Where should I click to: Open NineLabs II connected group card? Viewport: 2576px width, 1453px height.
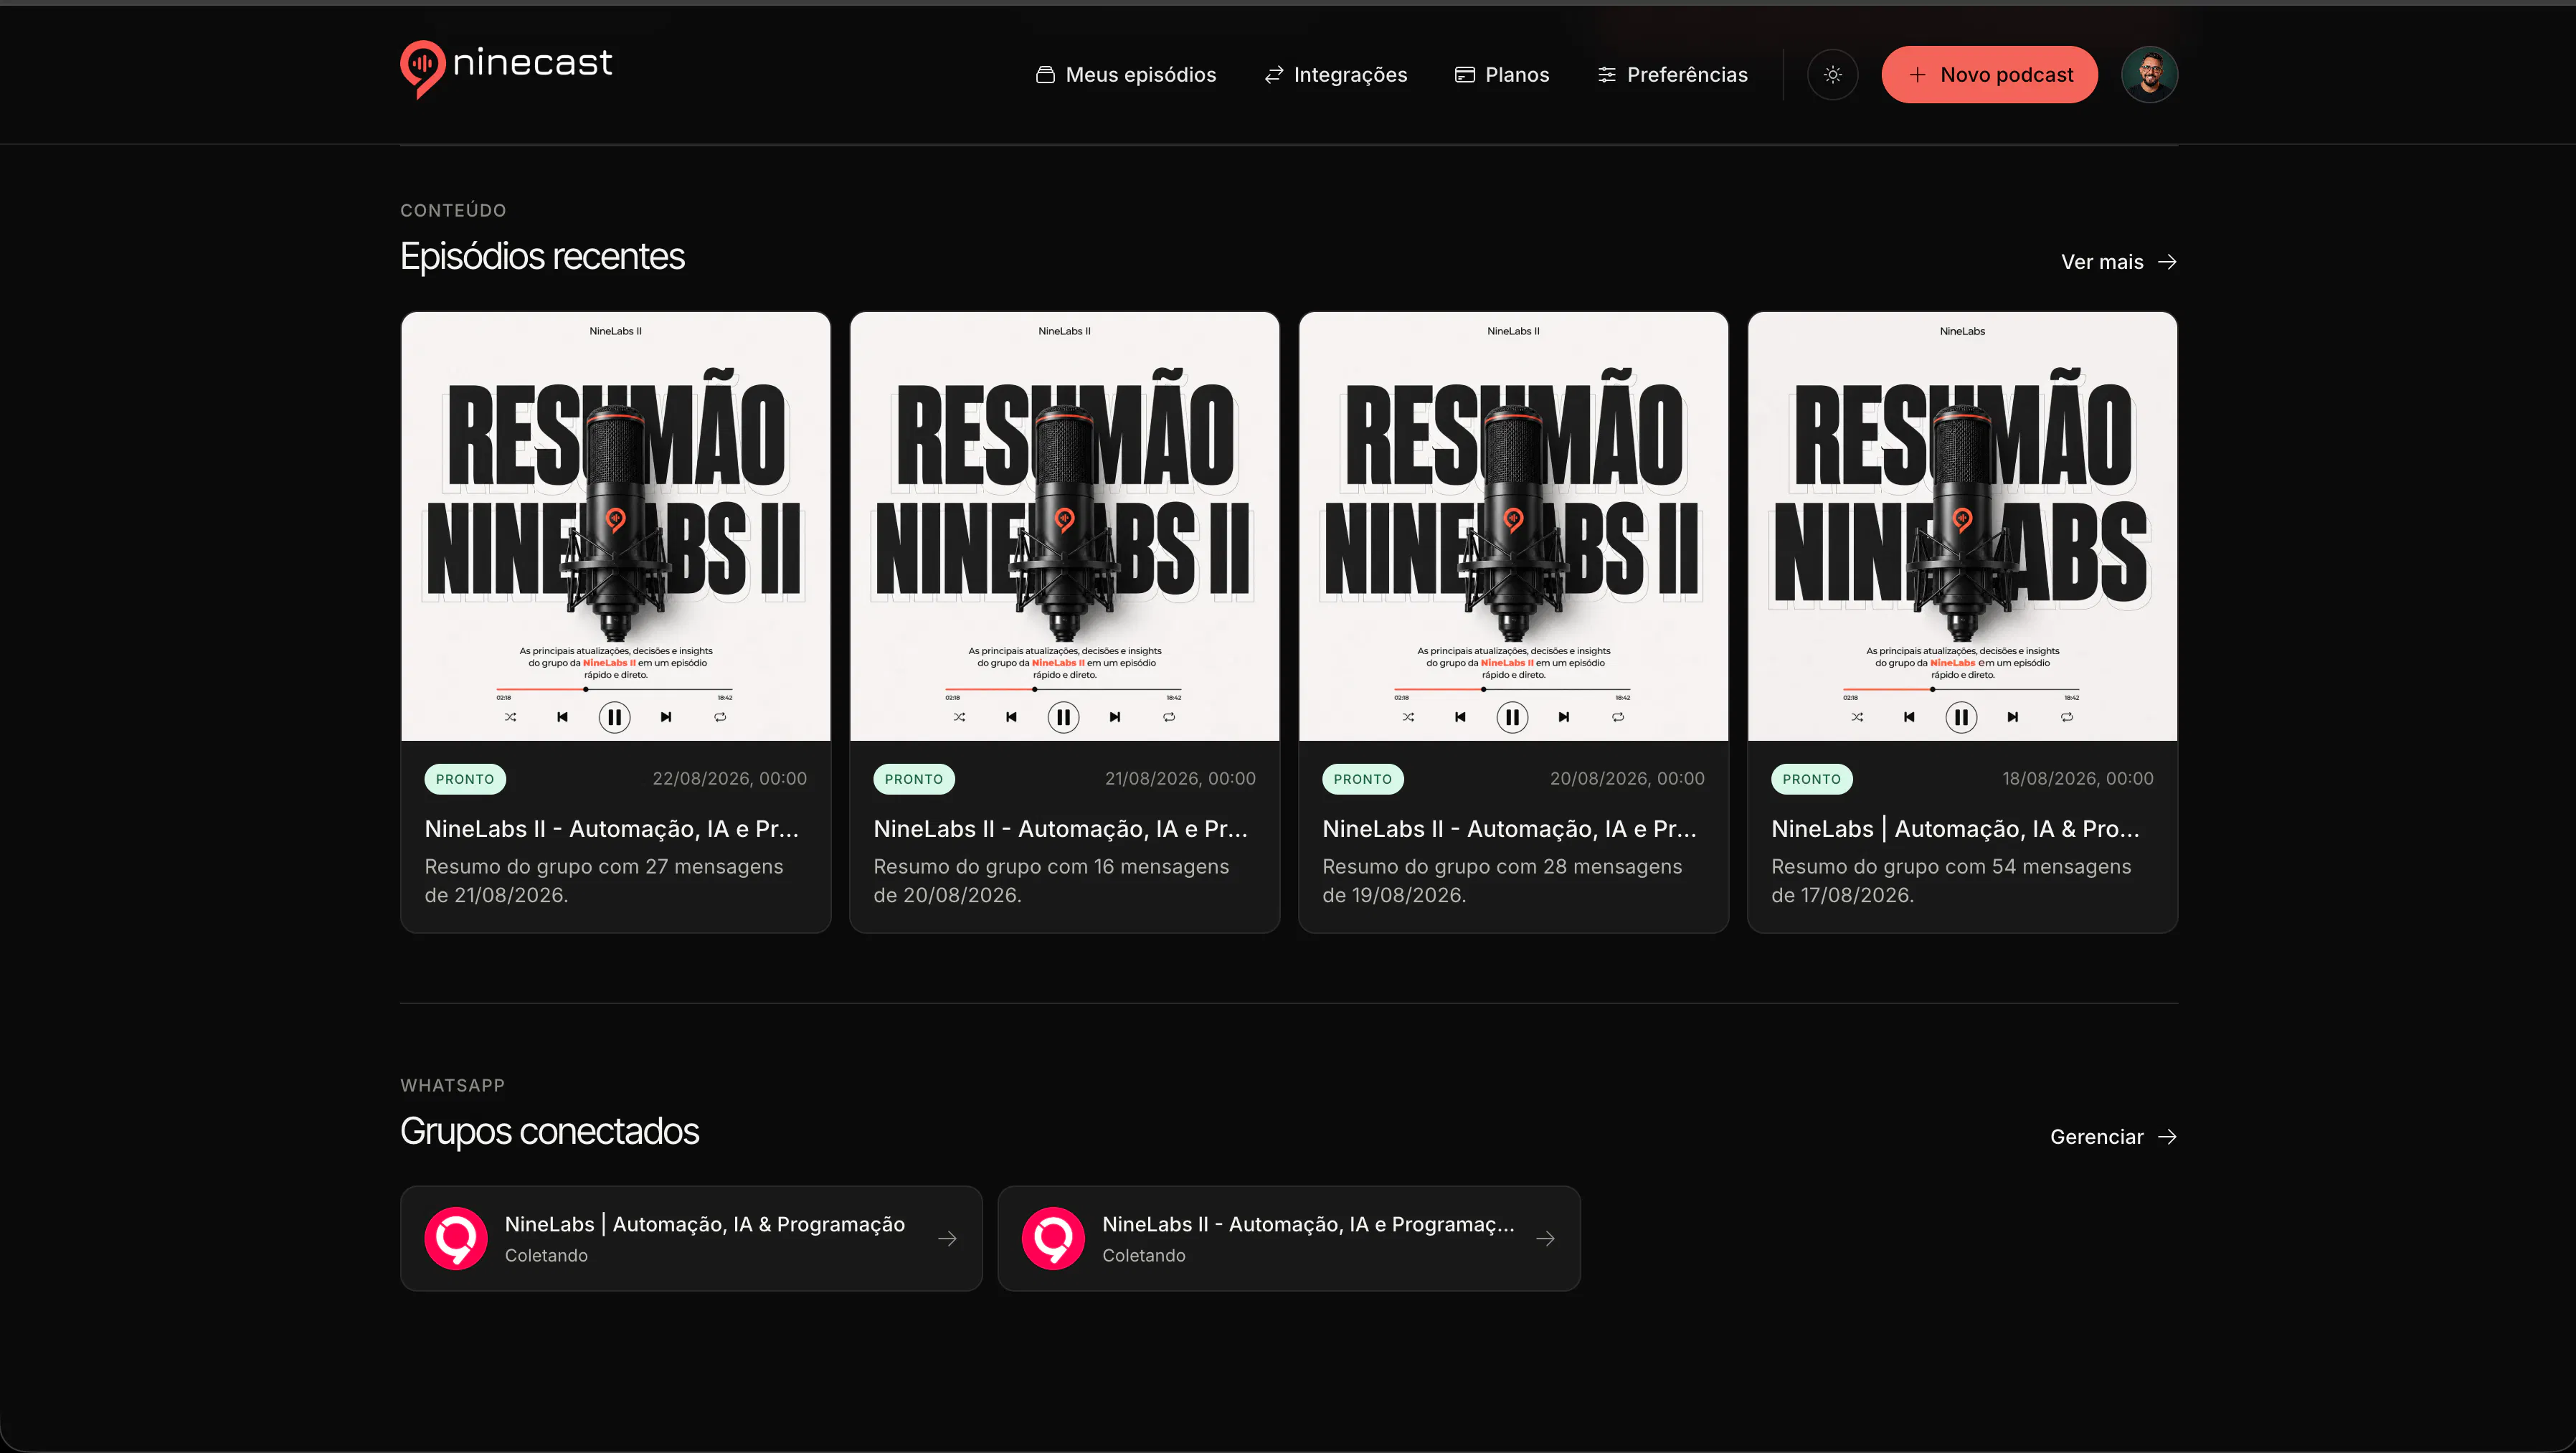[x=1289, y=1239]
